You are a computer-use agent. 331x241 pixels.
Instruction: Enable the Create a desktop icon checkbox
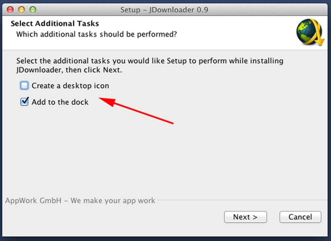tap(24, 86)
